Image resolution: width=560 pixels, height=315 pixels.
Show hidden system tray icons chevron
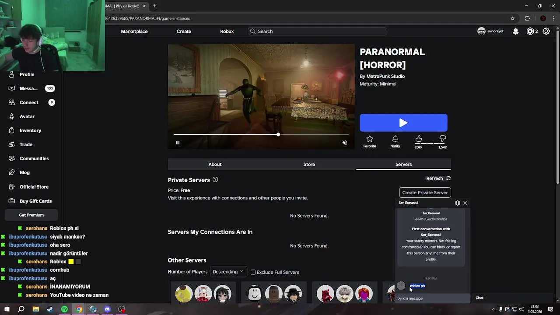(x=493, y=309)
